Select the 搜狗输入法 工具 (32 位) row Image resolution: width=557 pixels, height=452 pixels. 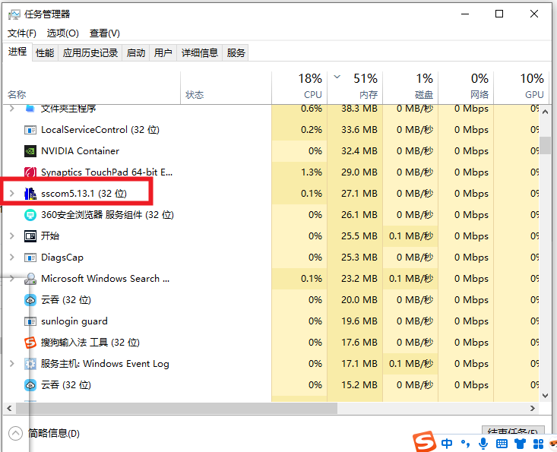pyautogui.click(x=271, y=343)
